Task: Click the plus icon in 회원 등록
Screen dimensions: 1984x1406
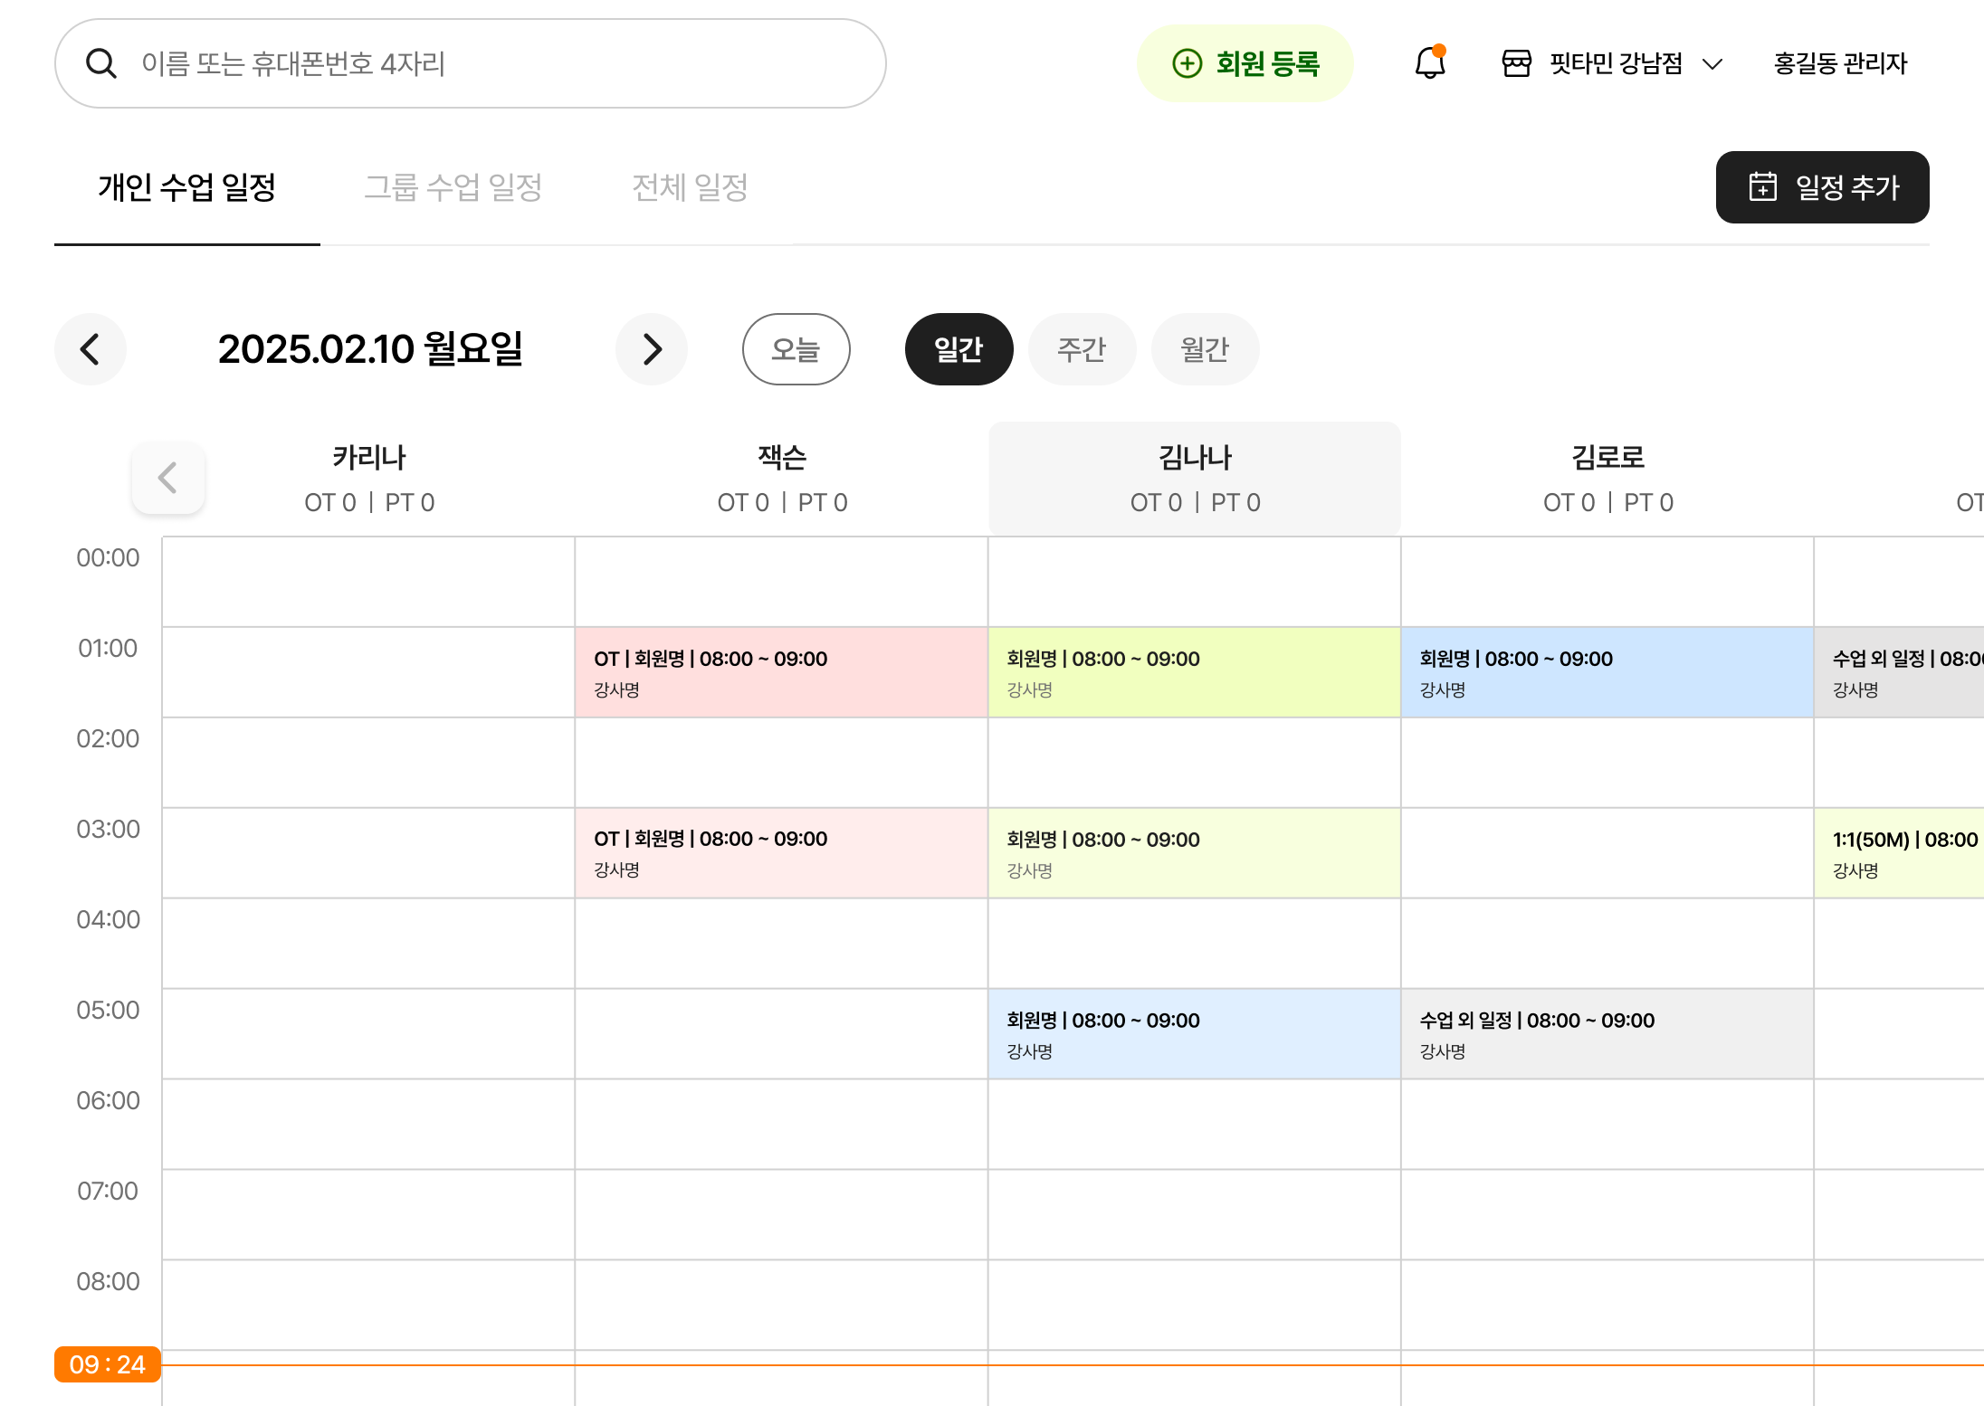Action: coord(1187,63)
